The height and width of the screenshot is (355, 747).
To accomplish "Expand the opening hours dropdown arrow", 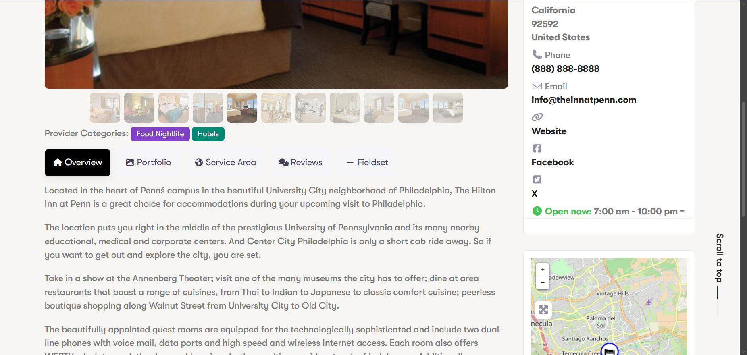I will (x=682, y=211).
